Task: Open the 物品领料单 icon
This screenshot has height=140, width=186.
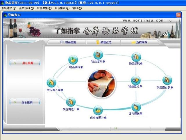Action: pyautogui.click(x=73, y=60)
